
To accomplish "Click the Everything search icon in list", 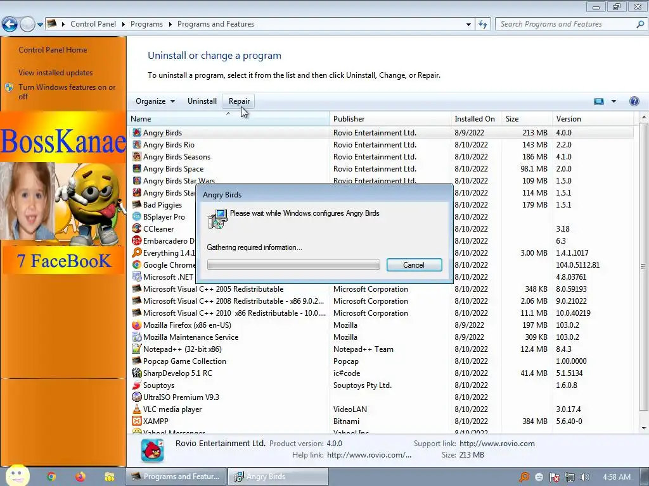I will pyautogui.click(x=137, y=252).
